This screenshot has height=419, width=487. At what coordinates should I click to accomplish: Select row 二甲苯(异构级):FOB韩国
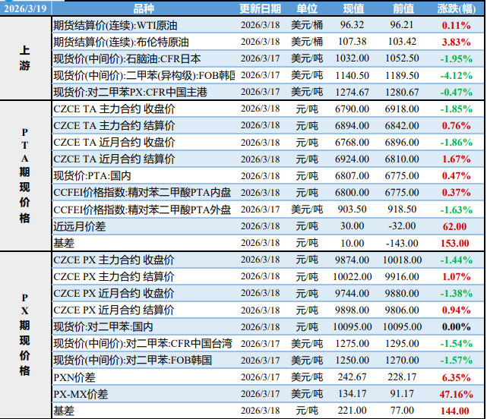click(268, 75)
